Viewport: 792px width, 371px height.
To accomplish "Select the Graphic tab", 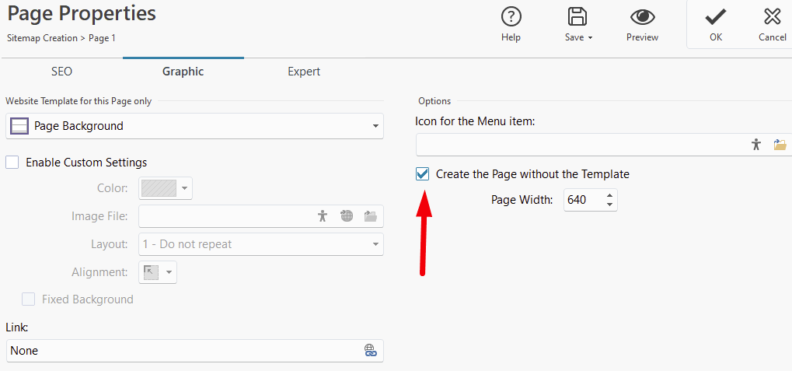I will tap(183, 72).
